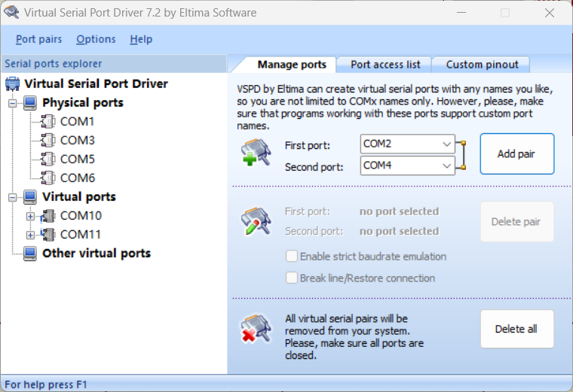Screen dimensions: 573x392
Task: Select Other virtual ports label
Action: coord(97,254)
